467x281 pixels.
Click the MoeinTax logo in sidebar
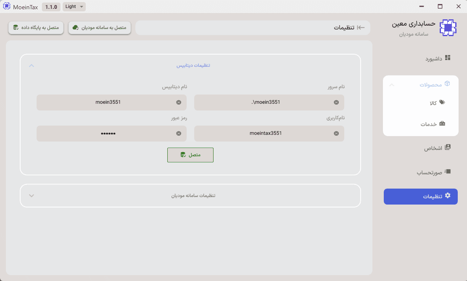pyautogui.click(x=448, y=28)
